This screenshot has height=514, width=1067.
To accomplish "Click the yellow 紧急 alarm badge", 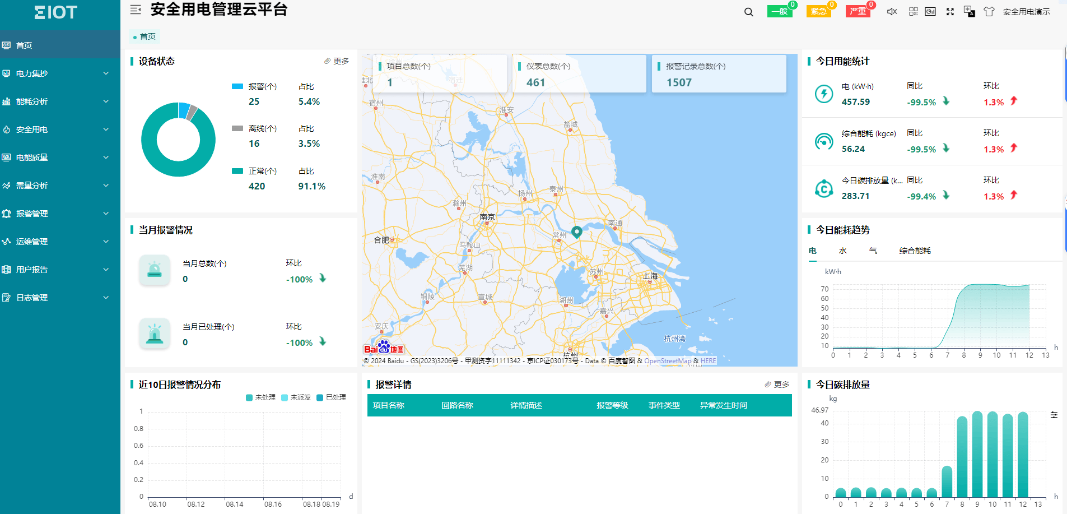I will pyautogui.click(x=819, y=11).
